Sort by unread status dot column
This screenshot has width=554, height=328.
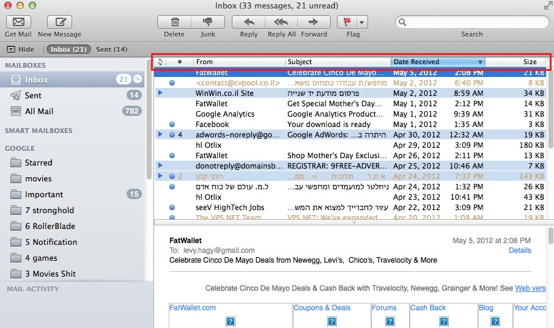point(180,62)
